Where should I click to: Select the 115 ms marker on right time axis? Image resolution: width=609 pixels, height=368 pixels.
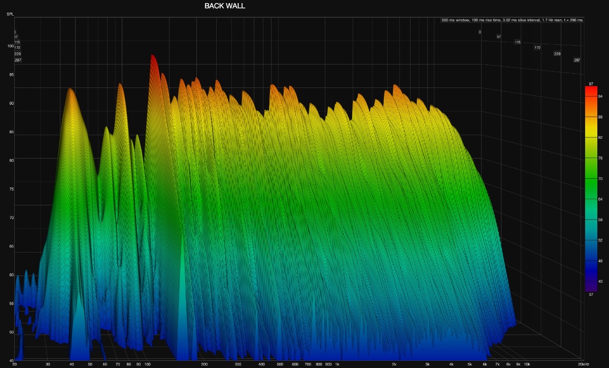click(x=518, y=42)
